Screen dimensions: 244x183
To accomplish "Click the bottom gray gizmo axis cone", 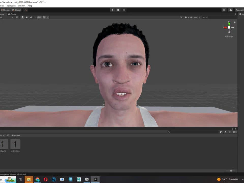I will (x=229, y=32).
